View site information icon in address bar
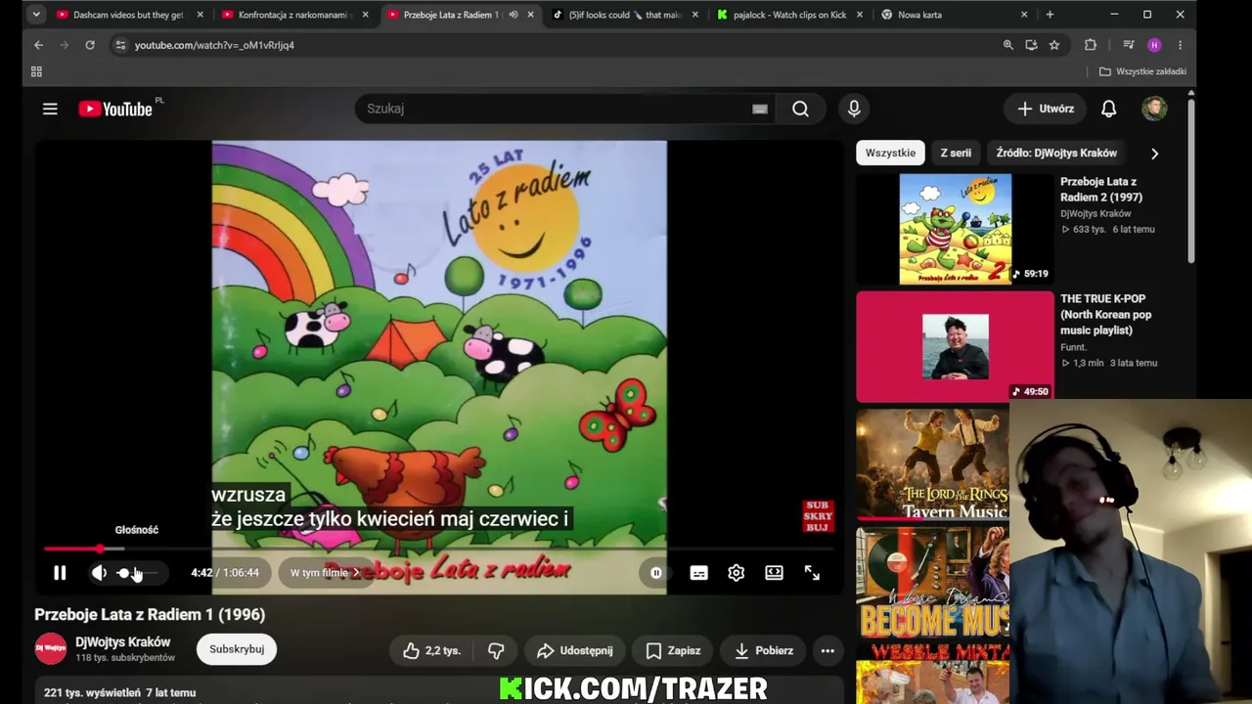This screenshot has height=704, width=1252. coord(119,45)
